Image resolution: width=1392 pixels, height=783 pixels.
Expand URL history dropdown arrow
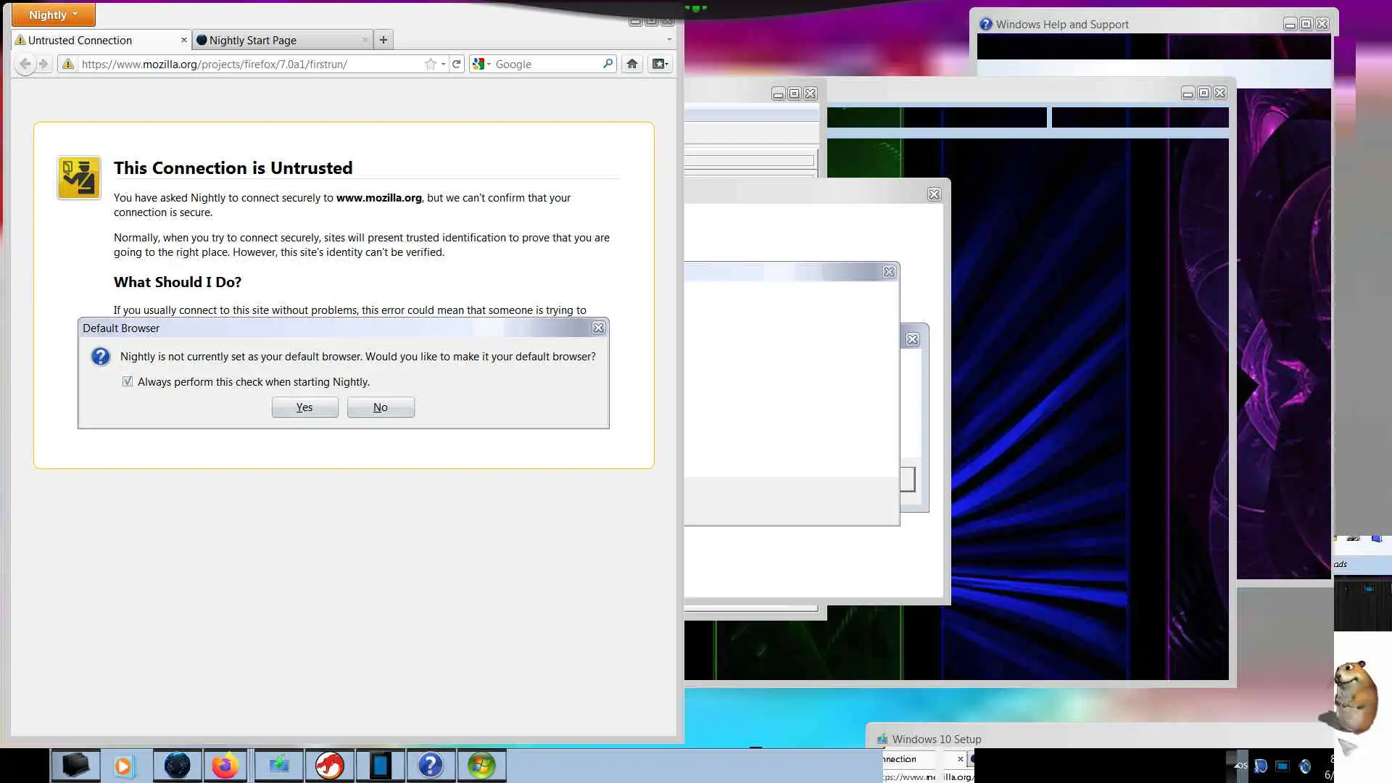[443, 64]
